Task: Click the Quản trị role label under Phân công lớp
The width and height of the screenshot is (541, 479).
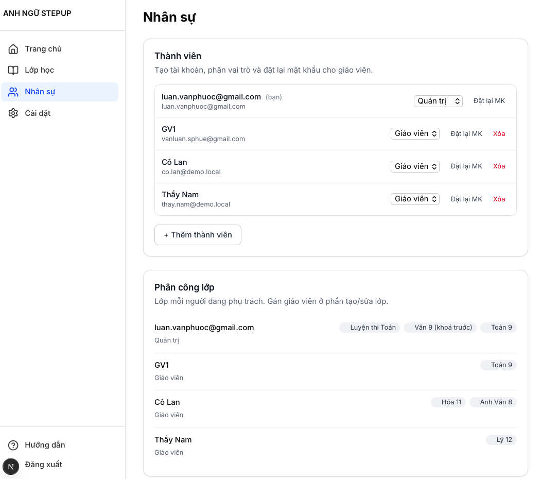Action: (x=167, y=340)
